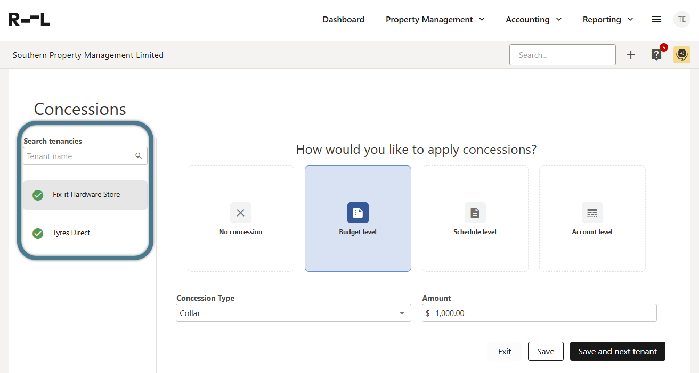Open the Reporting menu
Image resolution: width=699 pixels, height=373 pixels.
click(607, 20)
